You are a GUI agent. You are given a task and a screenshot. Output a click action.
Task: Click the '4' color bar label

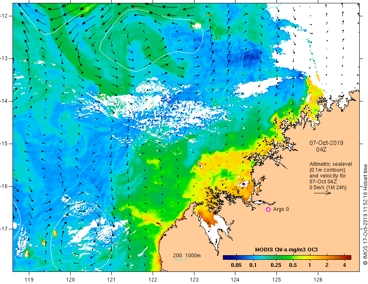click(344, 265)
